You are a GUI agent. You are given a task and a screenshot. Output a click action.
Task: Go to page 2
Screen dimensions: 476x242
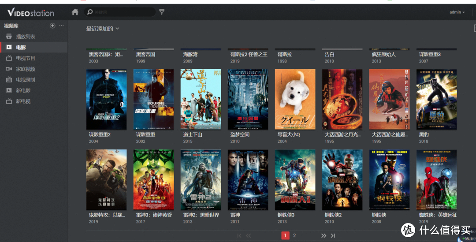coord(294,235)
